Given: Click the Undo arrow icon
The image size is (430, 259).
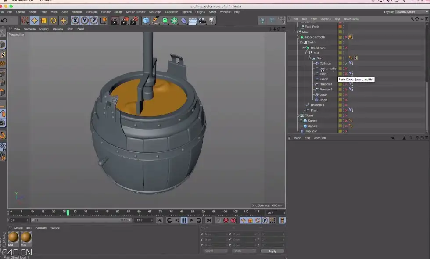Looking at the screenshot, I should tap(4, 20).
